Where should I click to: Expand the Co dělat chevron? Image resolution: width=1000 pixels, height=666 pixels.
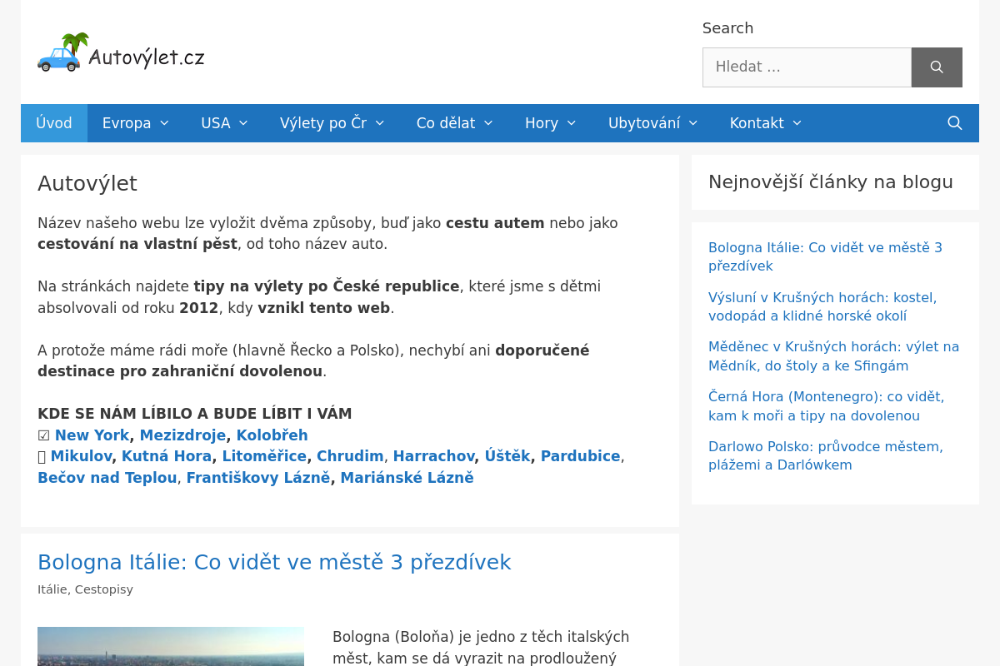pos(488,123)
